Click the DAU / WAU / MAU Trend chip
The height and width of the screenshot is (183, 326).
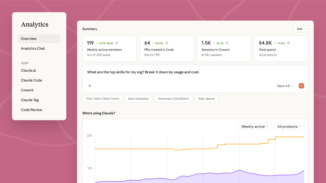point(102,99)
